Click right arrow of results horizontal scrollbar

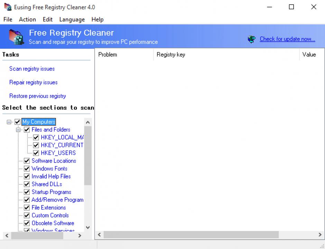click(x=320, y=235)
